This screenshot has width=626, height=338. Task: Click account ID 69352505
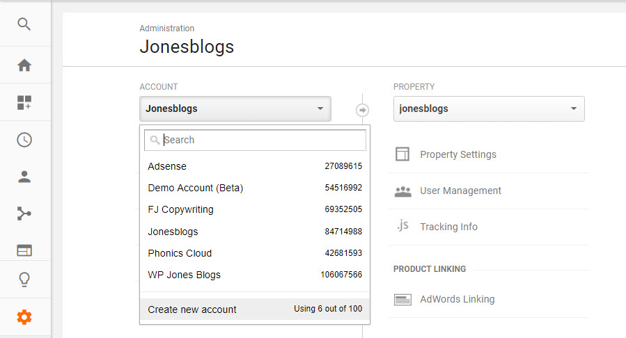[343, 209]
